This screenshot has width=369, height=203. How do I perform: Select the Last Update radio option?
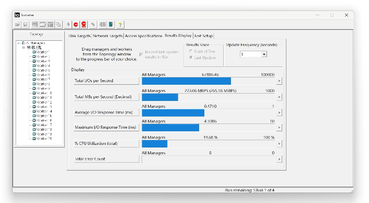point(191,58)
